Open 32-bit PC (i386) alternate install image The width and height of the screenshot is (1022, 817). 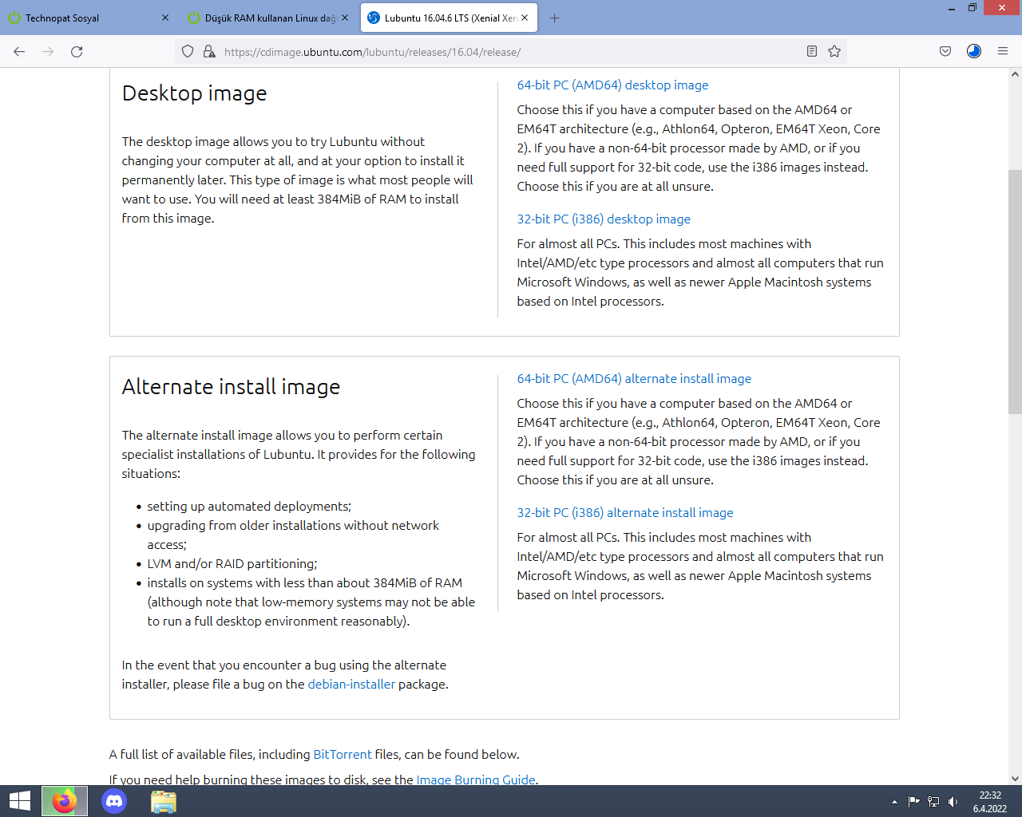(625, 513)
